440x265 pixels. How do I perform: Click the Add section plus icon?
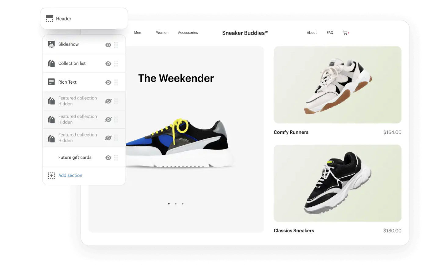(x=51, y=176)
